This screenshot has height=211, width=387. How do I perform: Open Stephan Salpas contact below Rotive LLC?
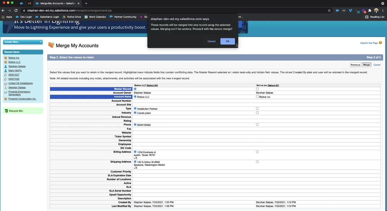pyautogui.click(x=17, y=66)
